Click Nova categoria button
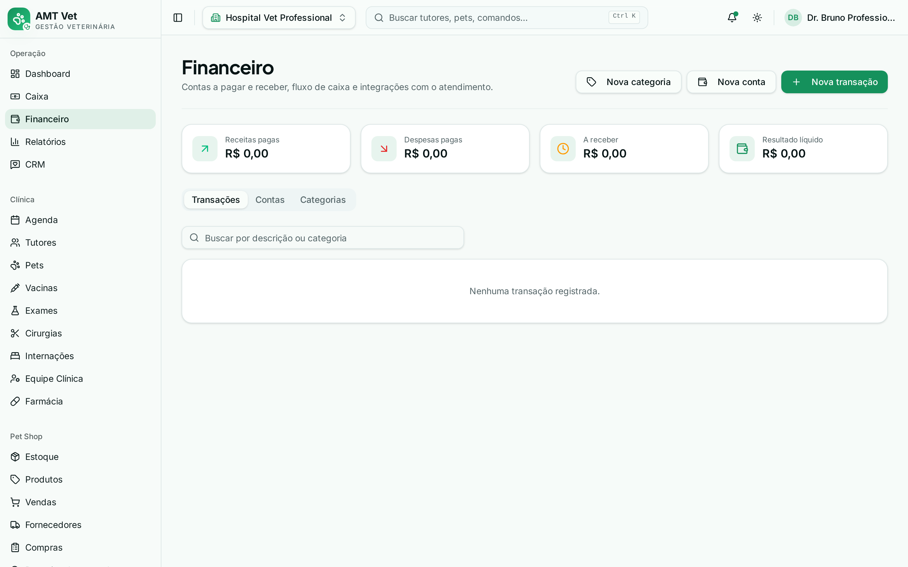This screenshot has width=908, height=567. tap(628, 82)
